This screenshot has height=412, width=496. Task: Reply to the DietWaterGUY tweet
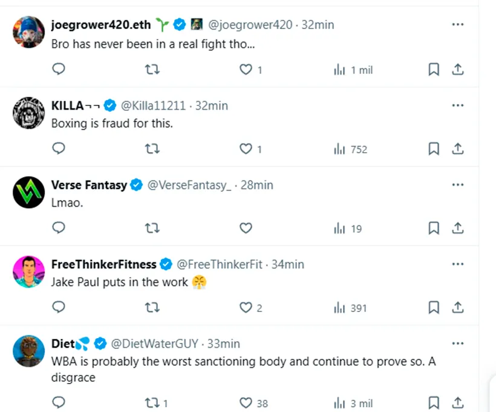pos(59,403)
